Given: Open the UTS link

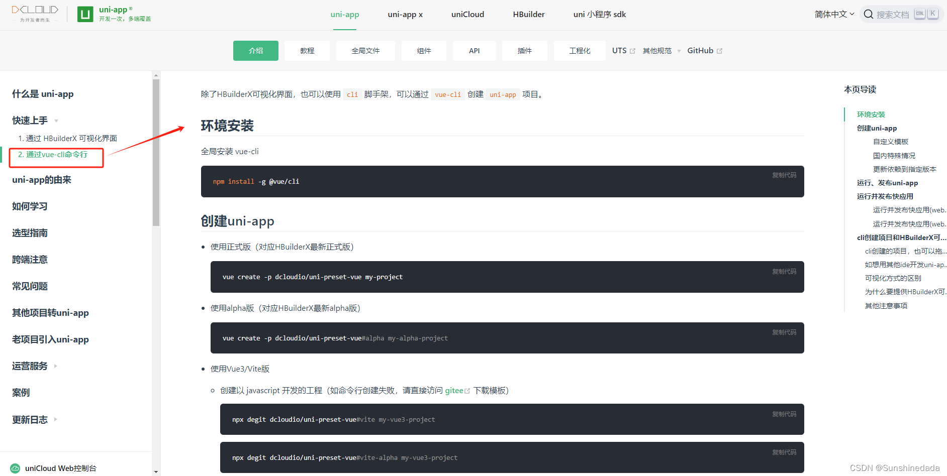Looking at the screenshot, I should tap(623, 51).
